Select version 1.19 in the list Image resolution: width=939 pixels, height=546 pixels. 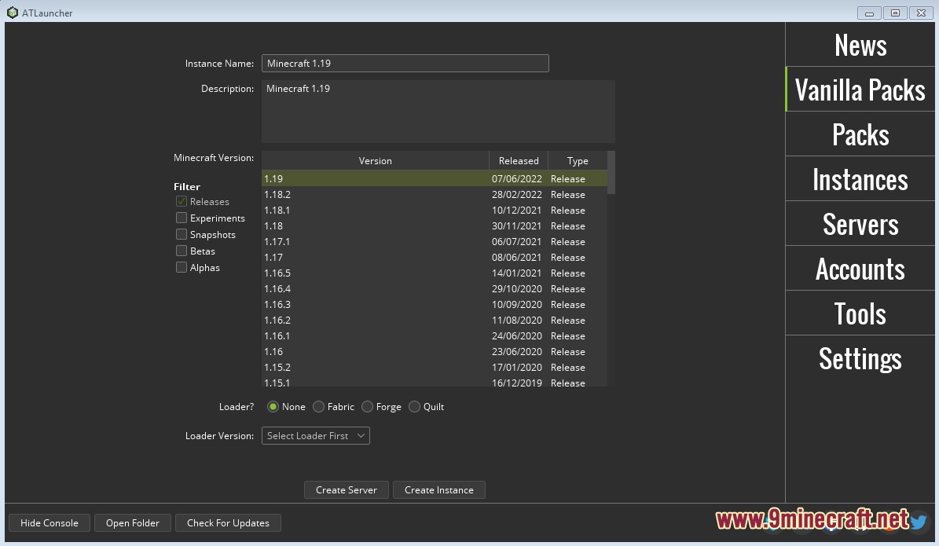click(435, 178)
